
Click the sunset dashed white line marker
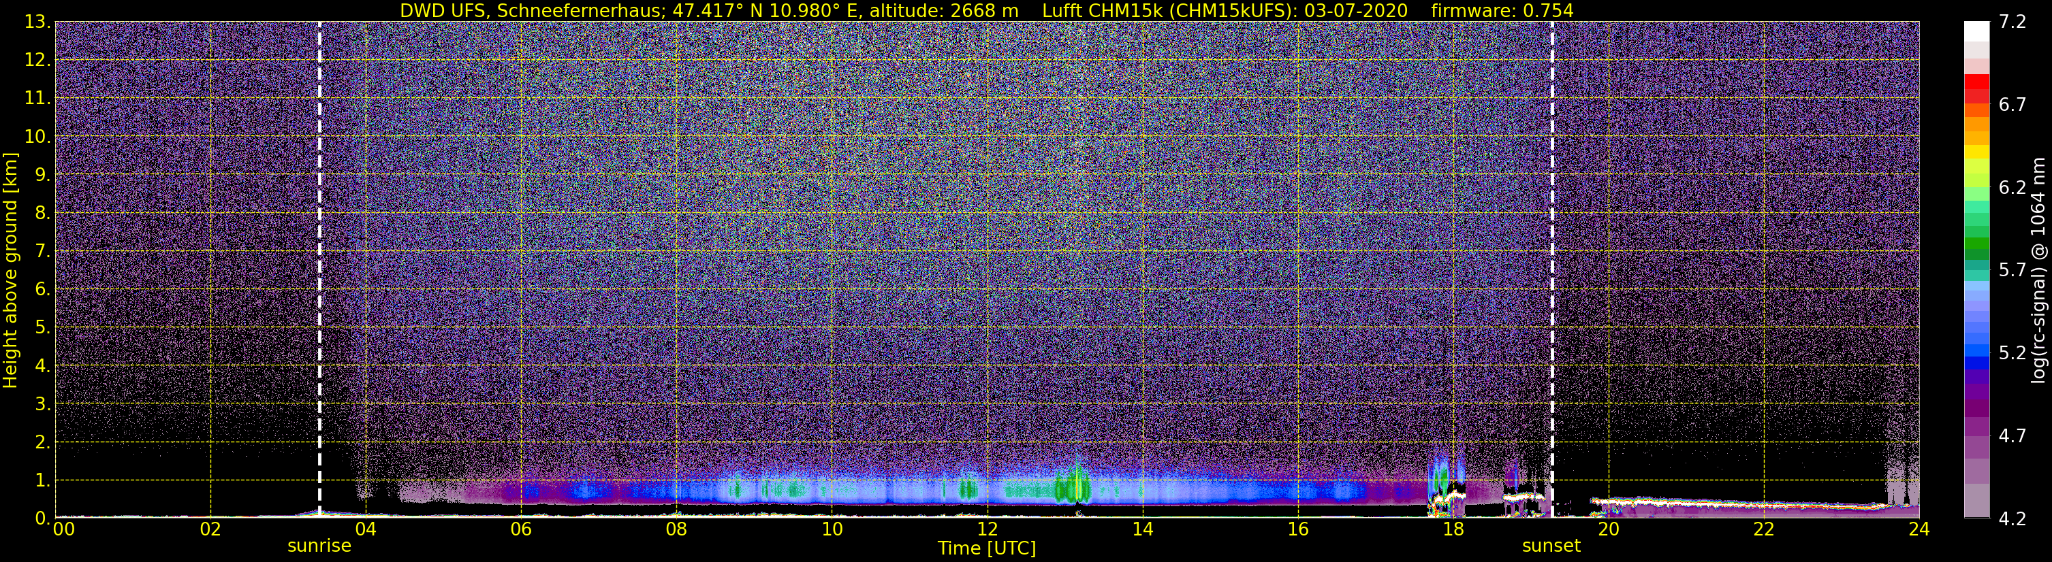pyautogui.click(x=1551, y=269)
